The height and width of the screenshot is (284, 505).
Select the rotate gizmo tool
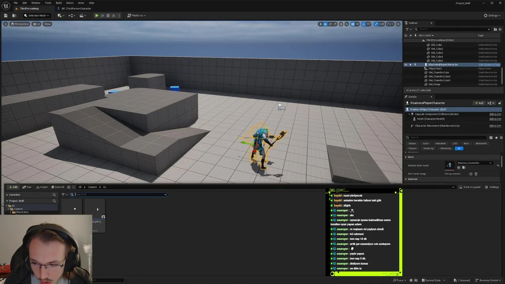pos(330,24)
